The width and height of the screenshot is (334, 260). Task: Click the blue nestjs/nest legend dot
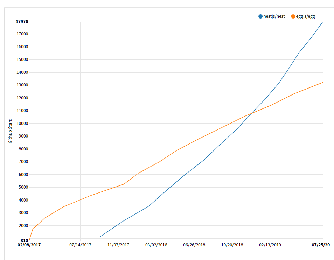pos(260,16)
